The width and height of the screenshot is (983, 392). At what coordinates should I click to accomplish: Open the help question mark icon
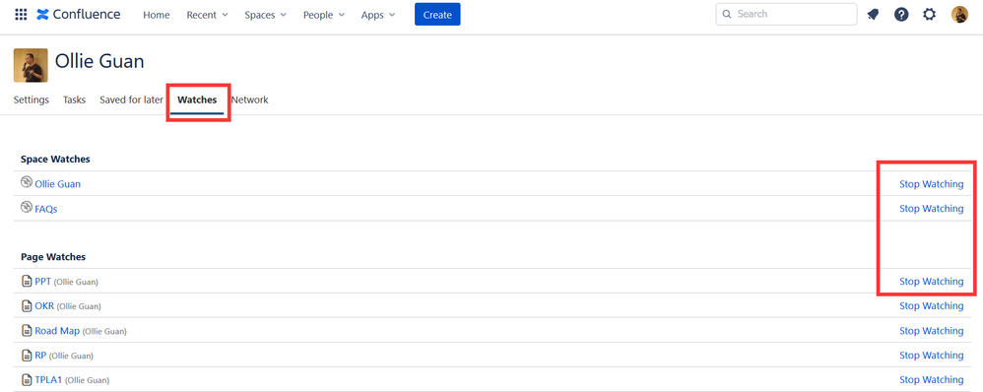(901, 15)
